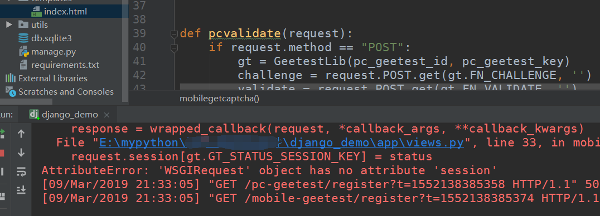
Task: Click the project panel horizontal scrollbar
Action: [x=26, y=101]
